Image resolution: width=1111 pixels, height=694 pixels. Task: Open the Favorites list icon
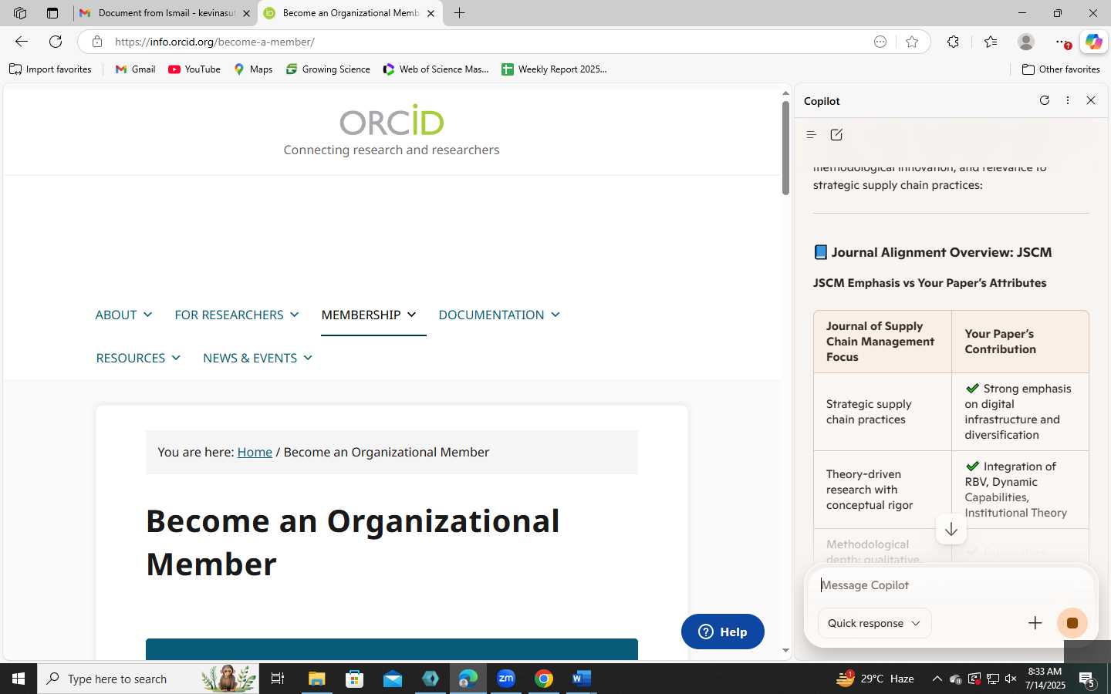991,42
